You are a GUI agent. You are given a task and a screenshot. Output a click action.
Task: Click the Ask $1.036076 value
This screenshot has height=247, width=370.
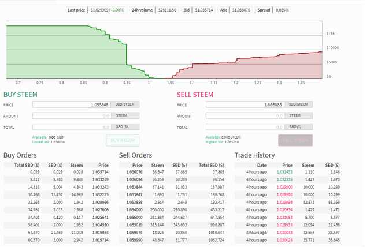point(241,10)
